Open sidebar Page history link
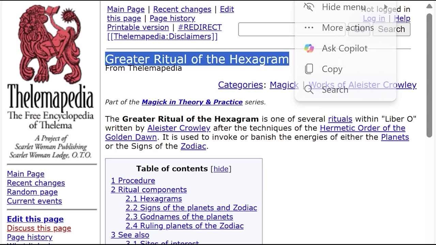Screen dimensions: 436x245 click(x=30, y=237)
